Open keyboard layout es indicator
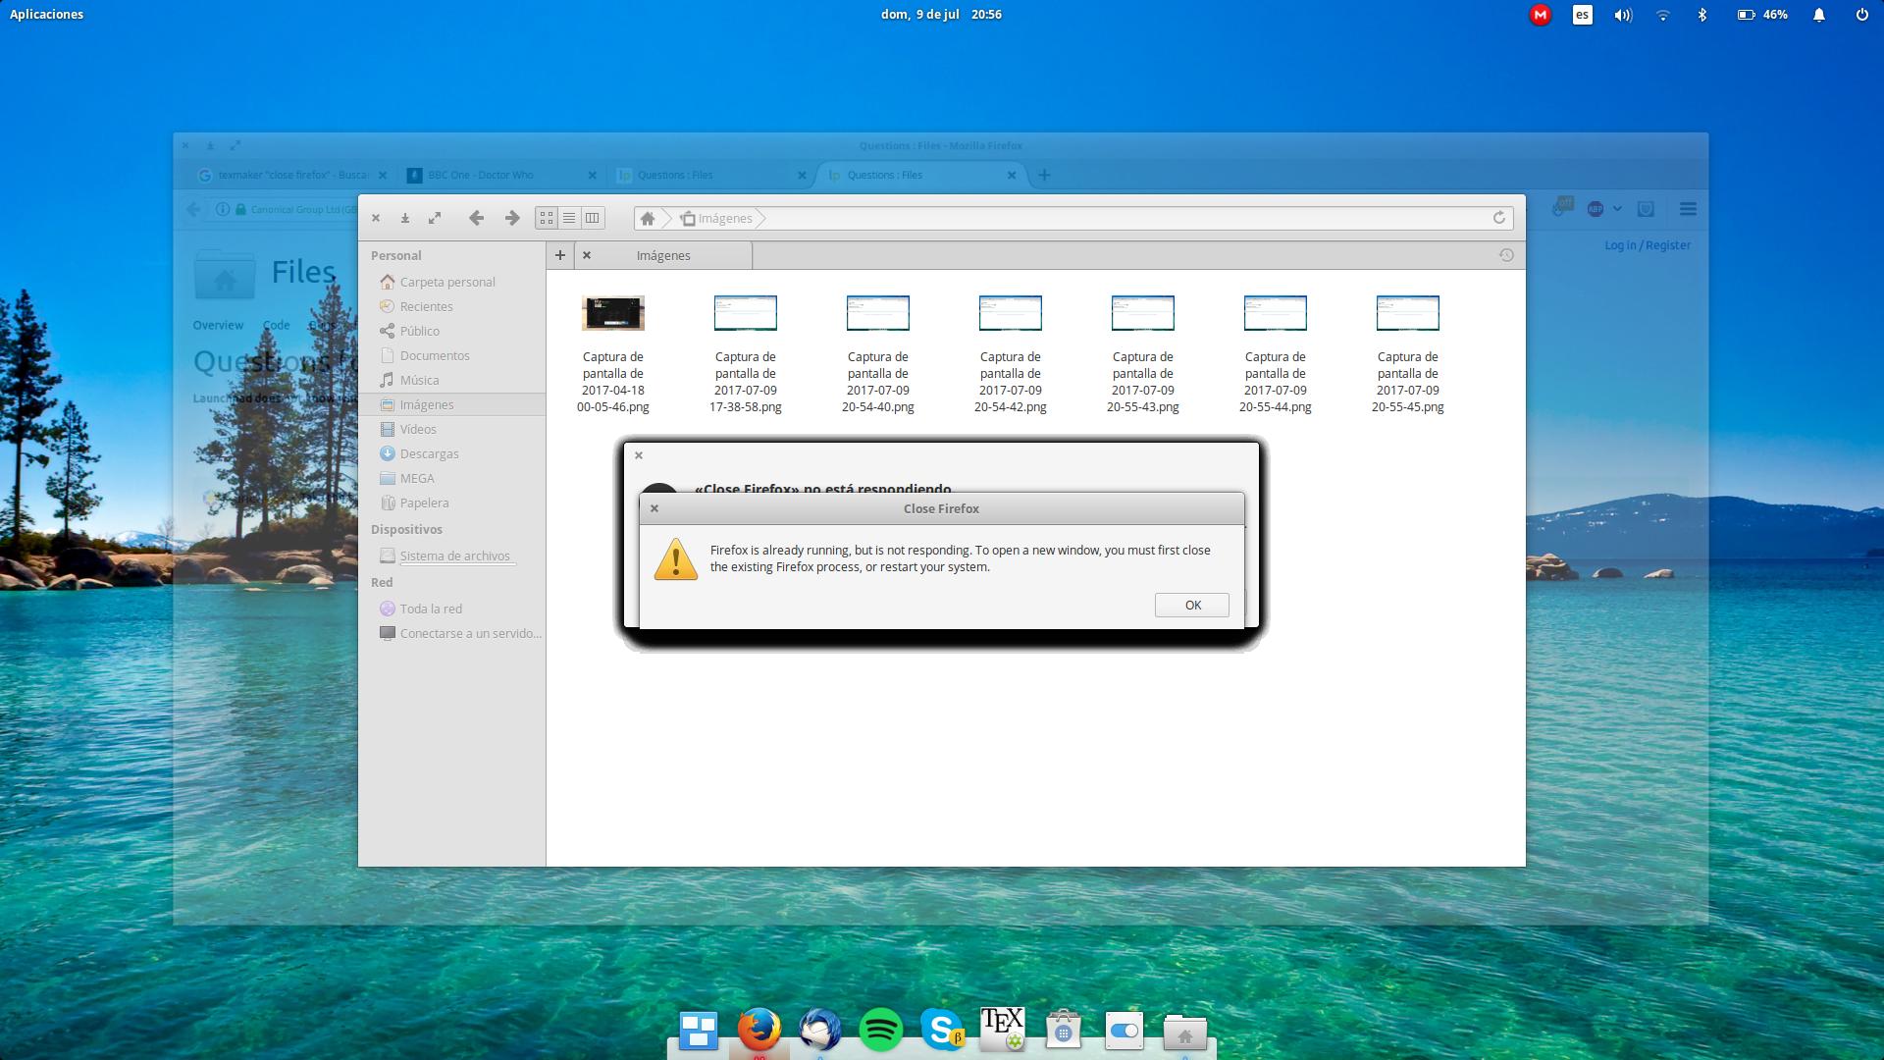The image size is (1884, 1060). (1582, 15)
